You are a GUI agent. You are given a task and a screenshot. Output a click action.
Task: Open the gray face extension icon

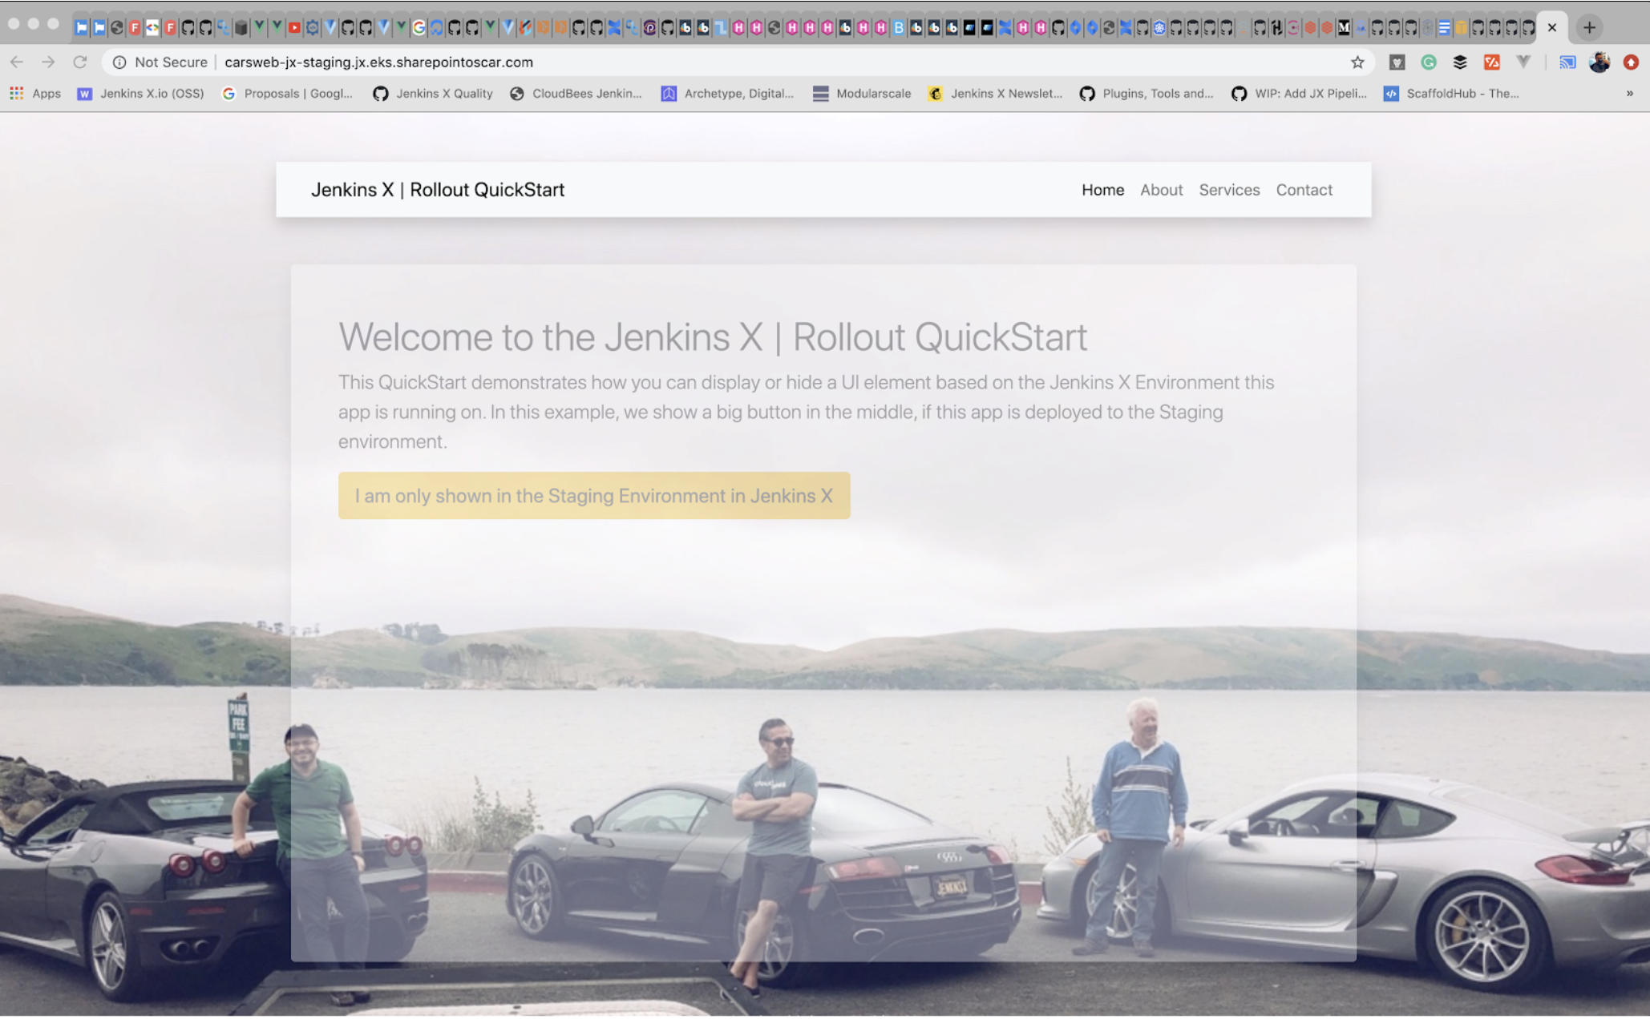(1397, 62)
